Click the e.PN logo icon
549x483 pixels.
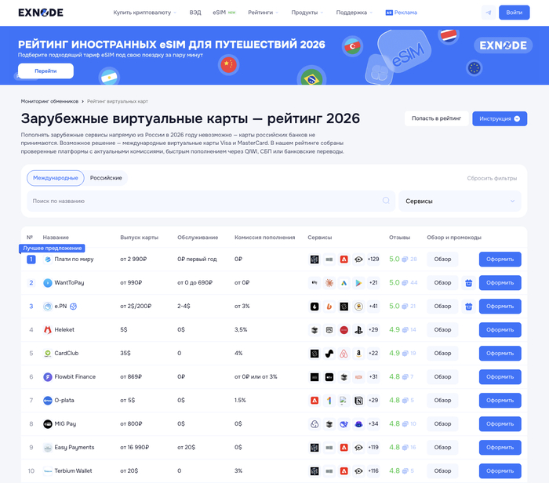click(48, 307)
